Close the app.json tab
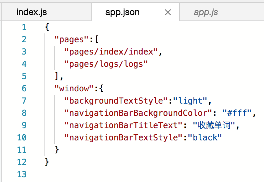Image resolution: width=264 pixels, height=182 pixels. click(168, 12)
